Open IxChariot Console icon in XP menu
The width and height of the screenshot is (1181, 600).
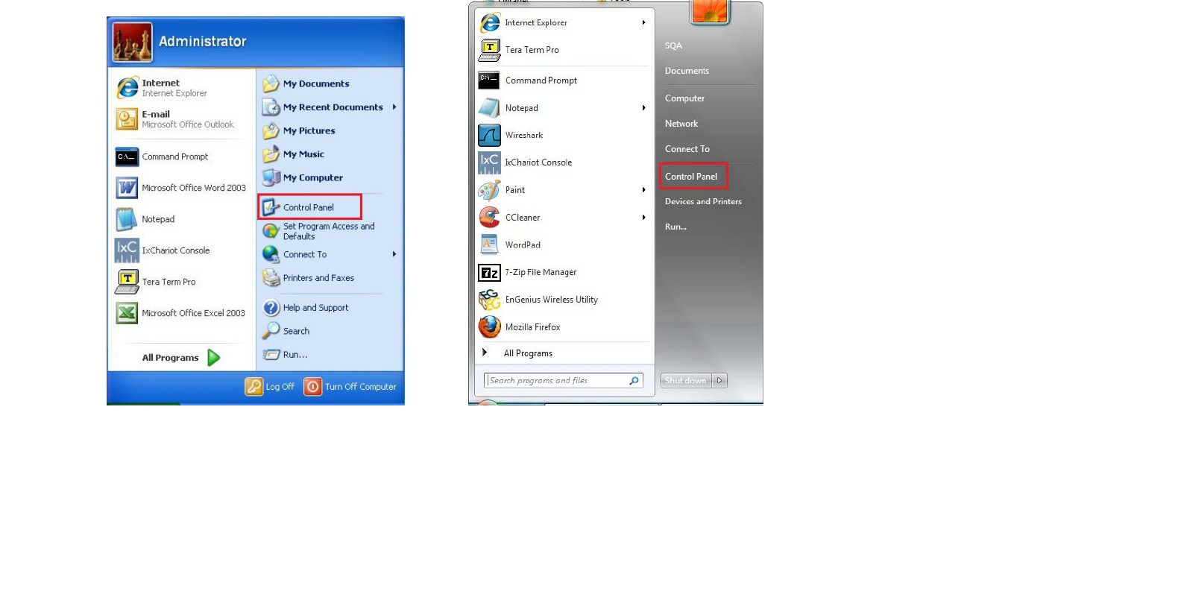tap(127, 250)
